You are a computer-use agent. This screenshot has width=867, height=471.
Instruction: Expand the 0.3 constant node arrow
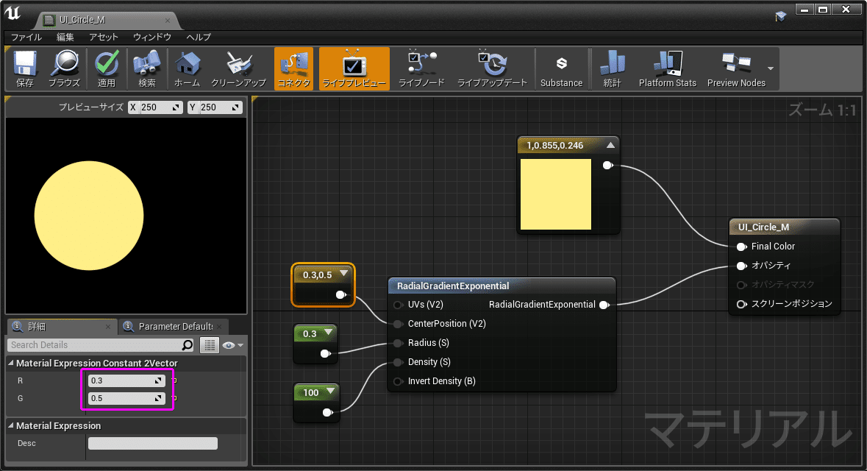pyautogui.click(x=329, y=333)
